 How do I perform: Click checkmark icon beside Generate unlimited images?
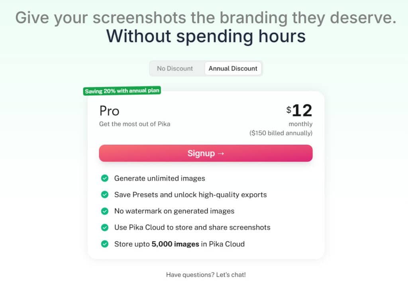pyautogui.click(x=105, y=178)
